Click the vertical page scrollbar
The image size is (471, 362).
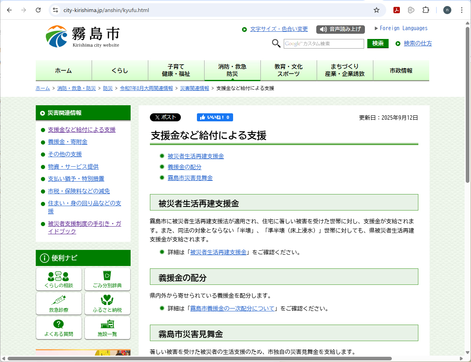pyautogui.click(x=467, y=104)
